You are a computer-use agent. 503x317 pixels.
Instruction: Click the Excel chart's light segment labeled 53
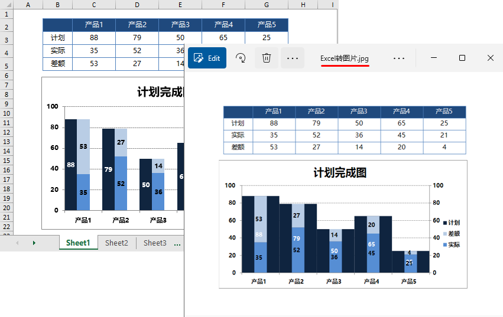coord(83,146)
